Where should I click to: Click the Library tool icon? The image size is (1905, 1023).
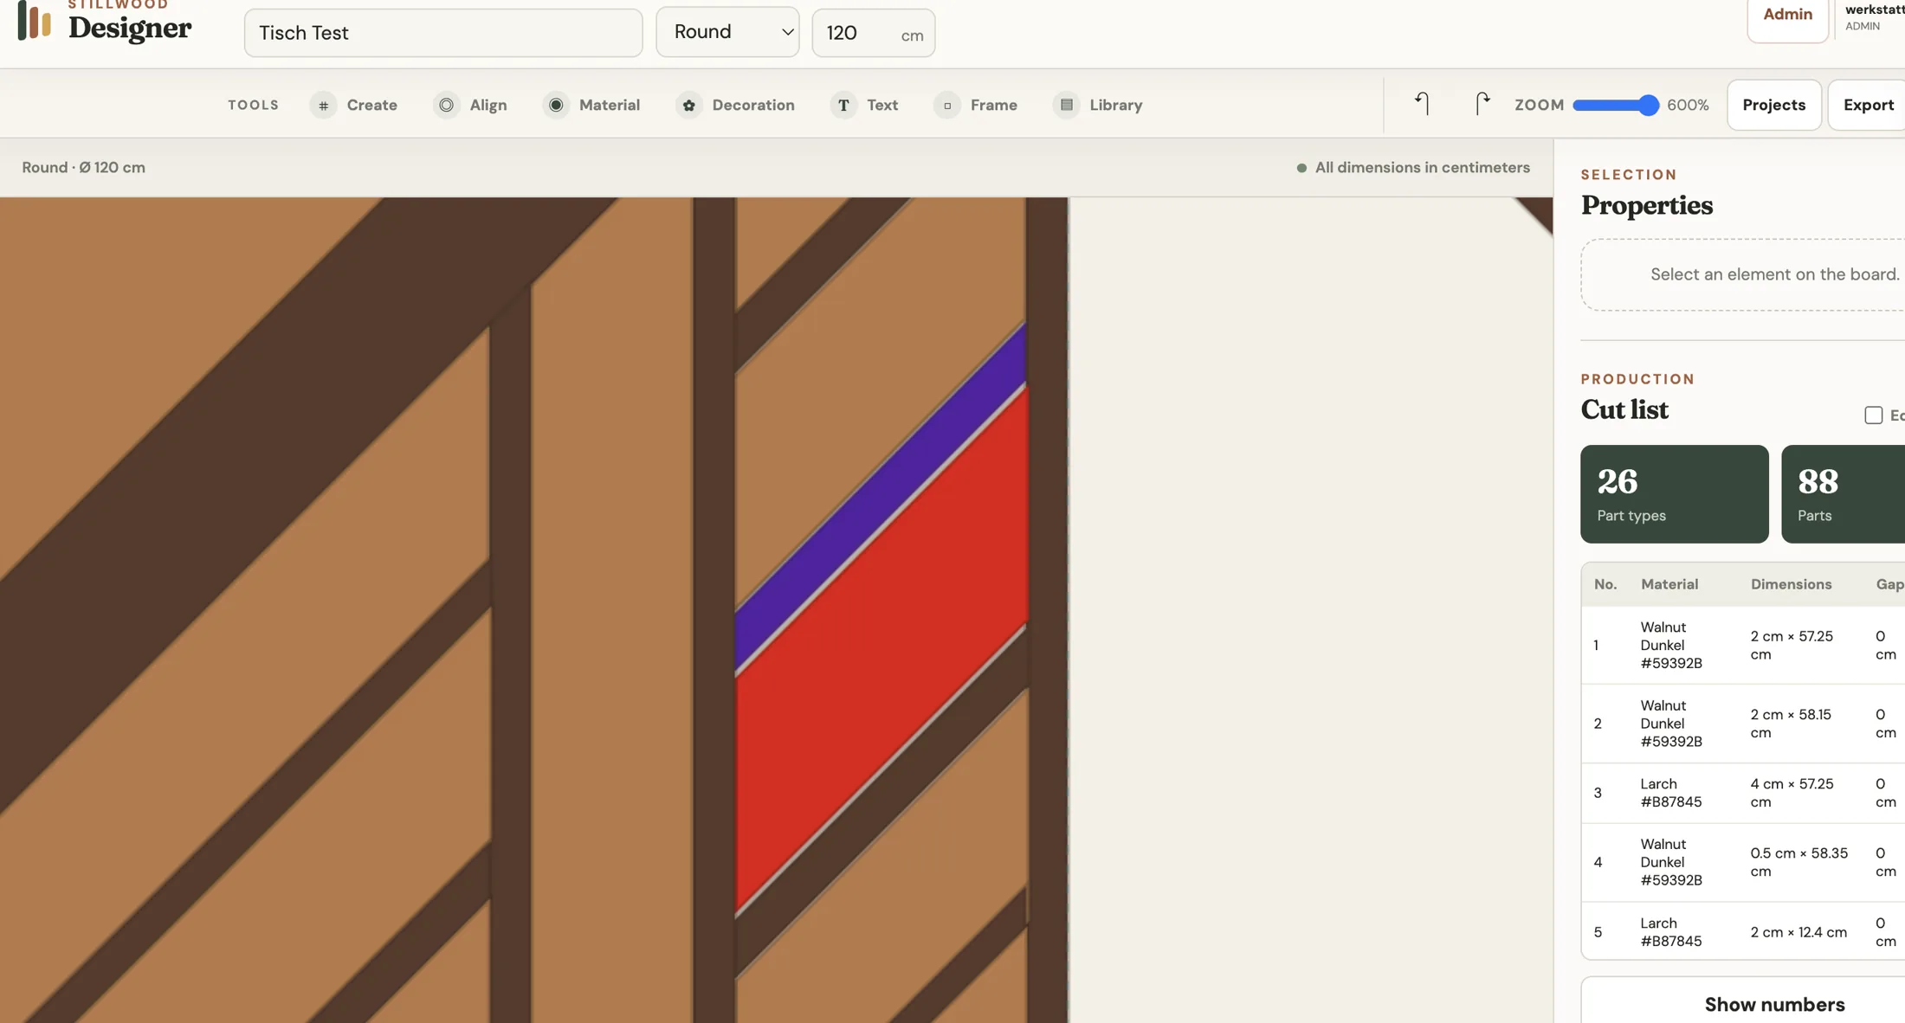click(x=1066, y=105)
